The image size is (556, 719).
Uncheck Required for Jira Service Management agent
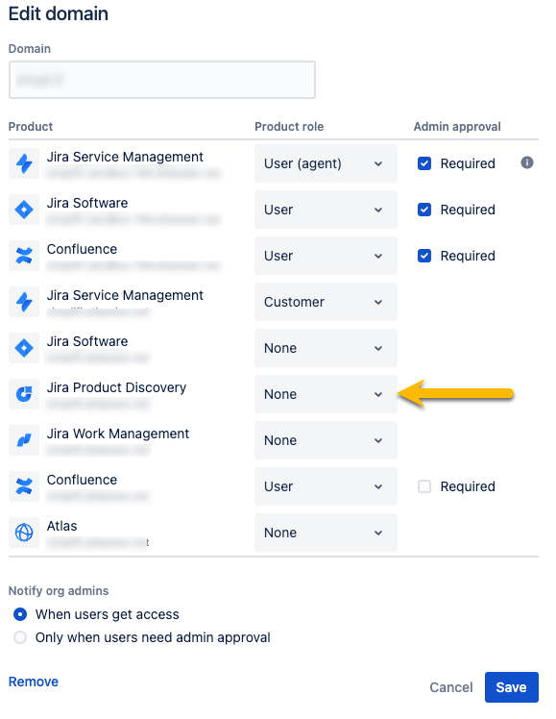click(424, 163)
